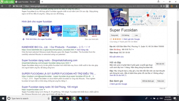Bookmark this page with the star icon
The height and width of the screenshot is (101, 179).
click(164, 6)
